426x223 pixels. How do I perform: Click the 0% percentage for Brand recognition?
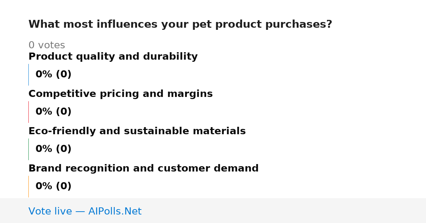[44, 186]
